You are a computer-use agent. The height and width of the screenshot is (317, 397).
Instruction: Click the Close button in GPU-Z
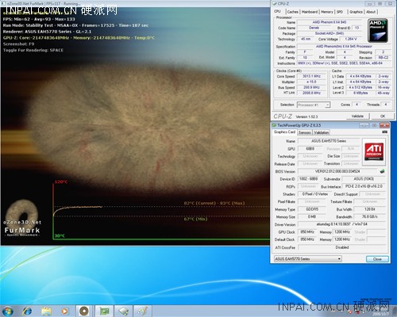[x=377, y=259]
